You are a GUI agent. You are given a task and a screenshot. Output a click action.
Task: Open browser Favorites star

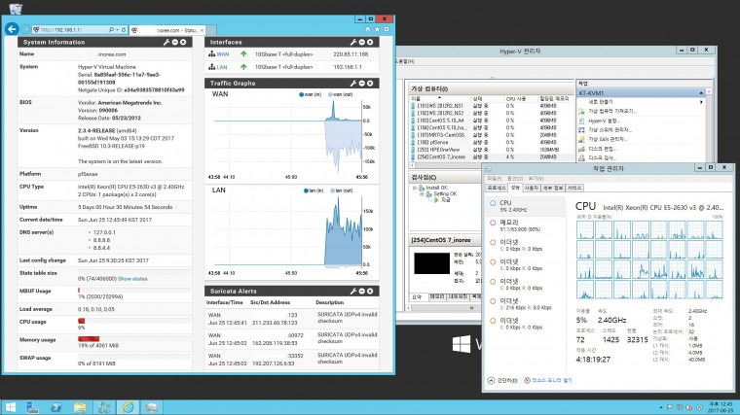tap(377, 29)
